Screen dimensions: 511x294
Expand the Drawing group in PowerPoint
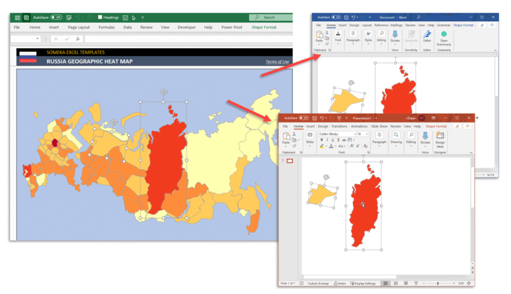[396, 138]
